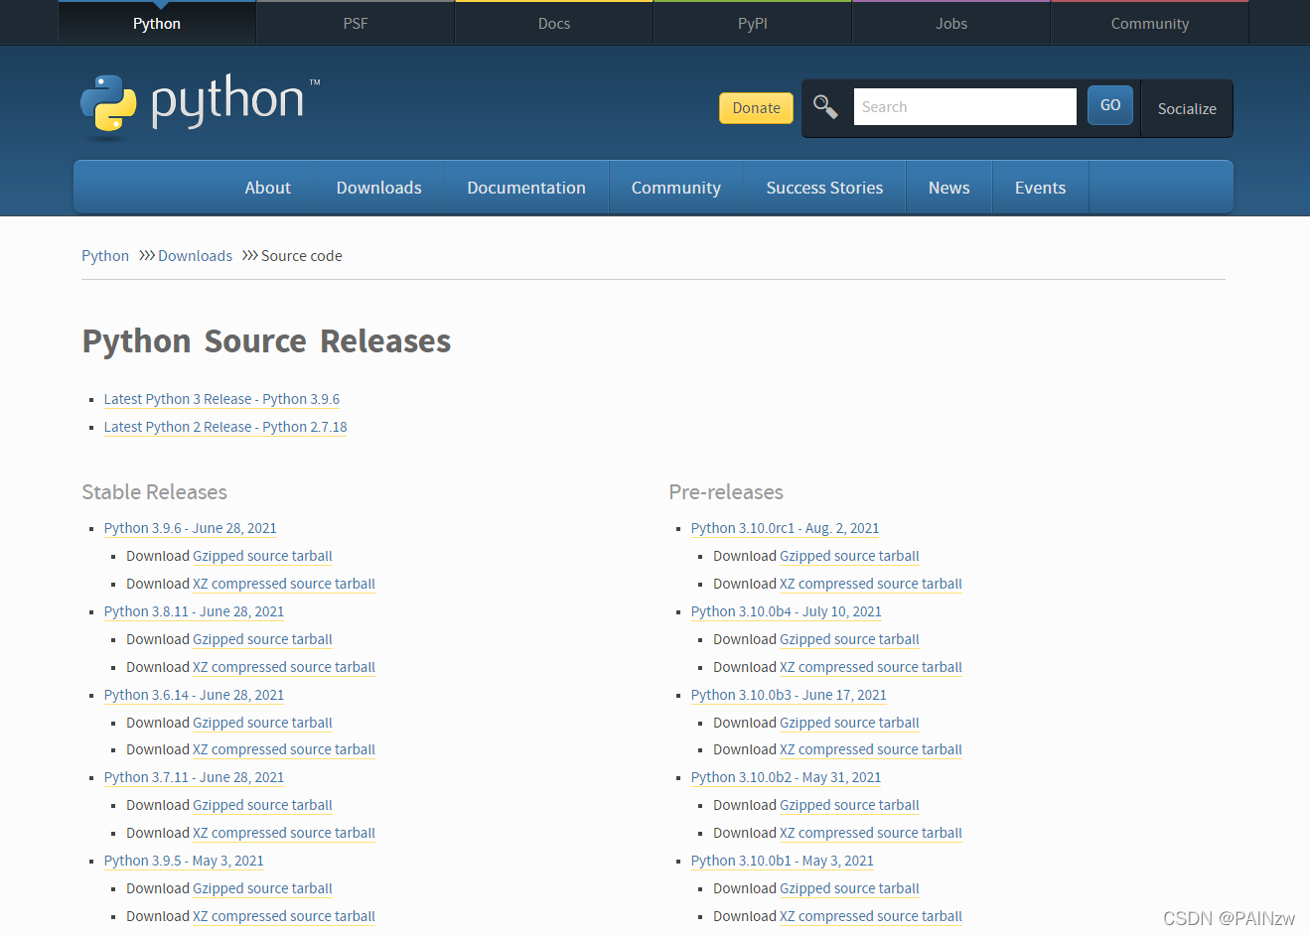Click the Downloads breadcrumb link
This screenshot has width=1310, height=935.
pos(195,256)
